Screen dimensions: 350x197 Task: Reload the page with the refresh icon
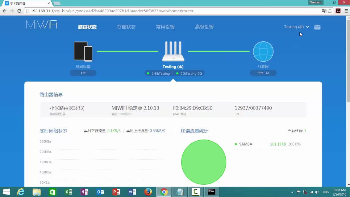click(19, 11)
